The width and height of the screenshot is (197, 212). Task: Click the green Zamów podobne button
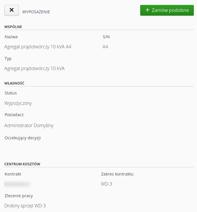167,10
